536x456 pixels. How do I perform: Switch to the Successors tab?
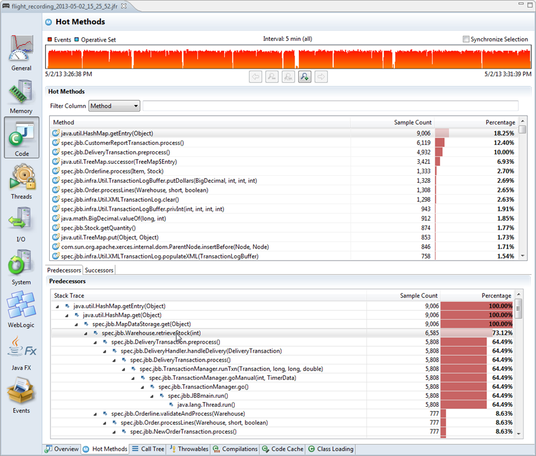point(99,270)
